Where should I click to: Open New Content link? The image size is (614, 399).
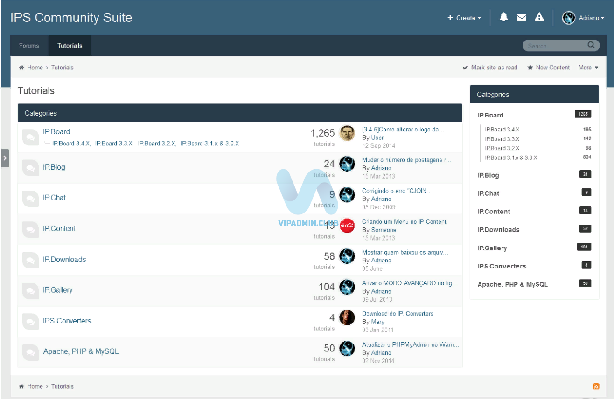pyautogui.click(x=548, y=68)
